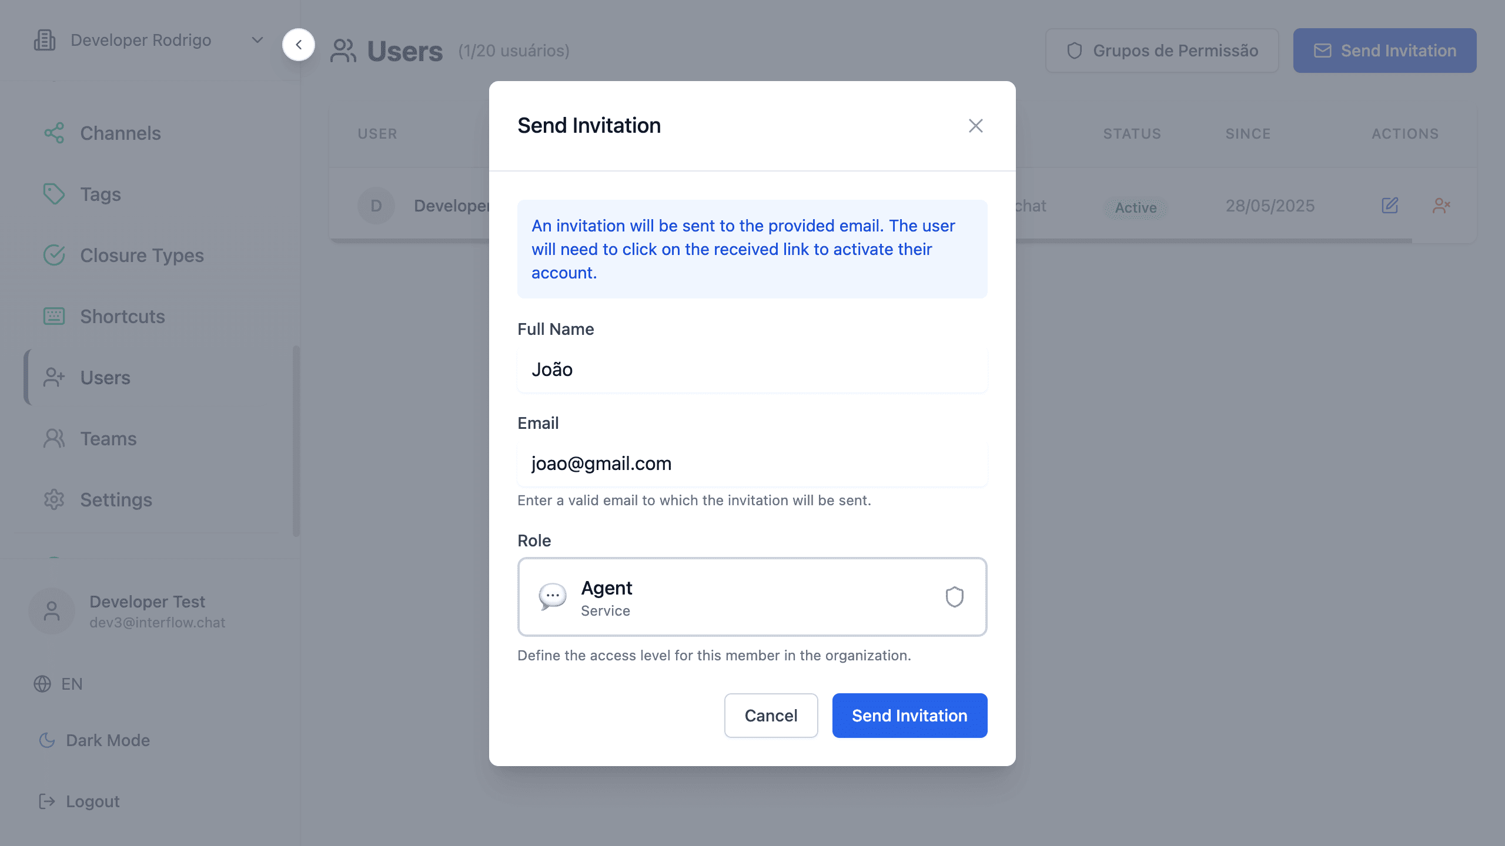Screen dimensions: 1505x846
Task: Click the Tags label icon
Action: click(x=54, y=194)
